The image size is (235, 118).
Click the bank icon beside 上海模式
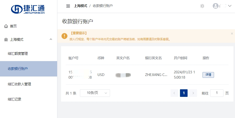pyautogui.click(x=6, y=40)
